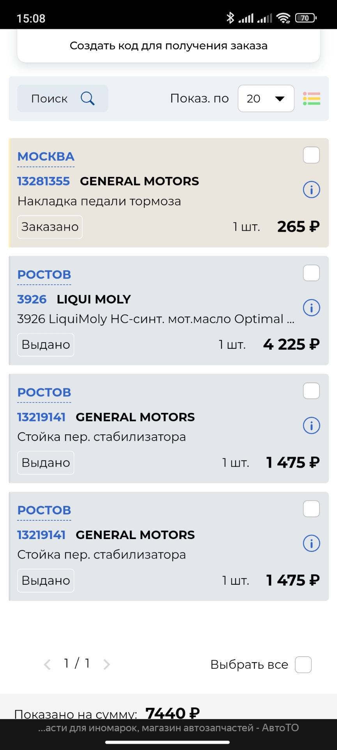This screenshot has width=337, height=750.
Task: Open the items-per-page dropdown showing 20
Action: click(x=266, y=98)
